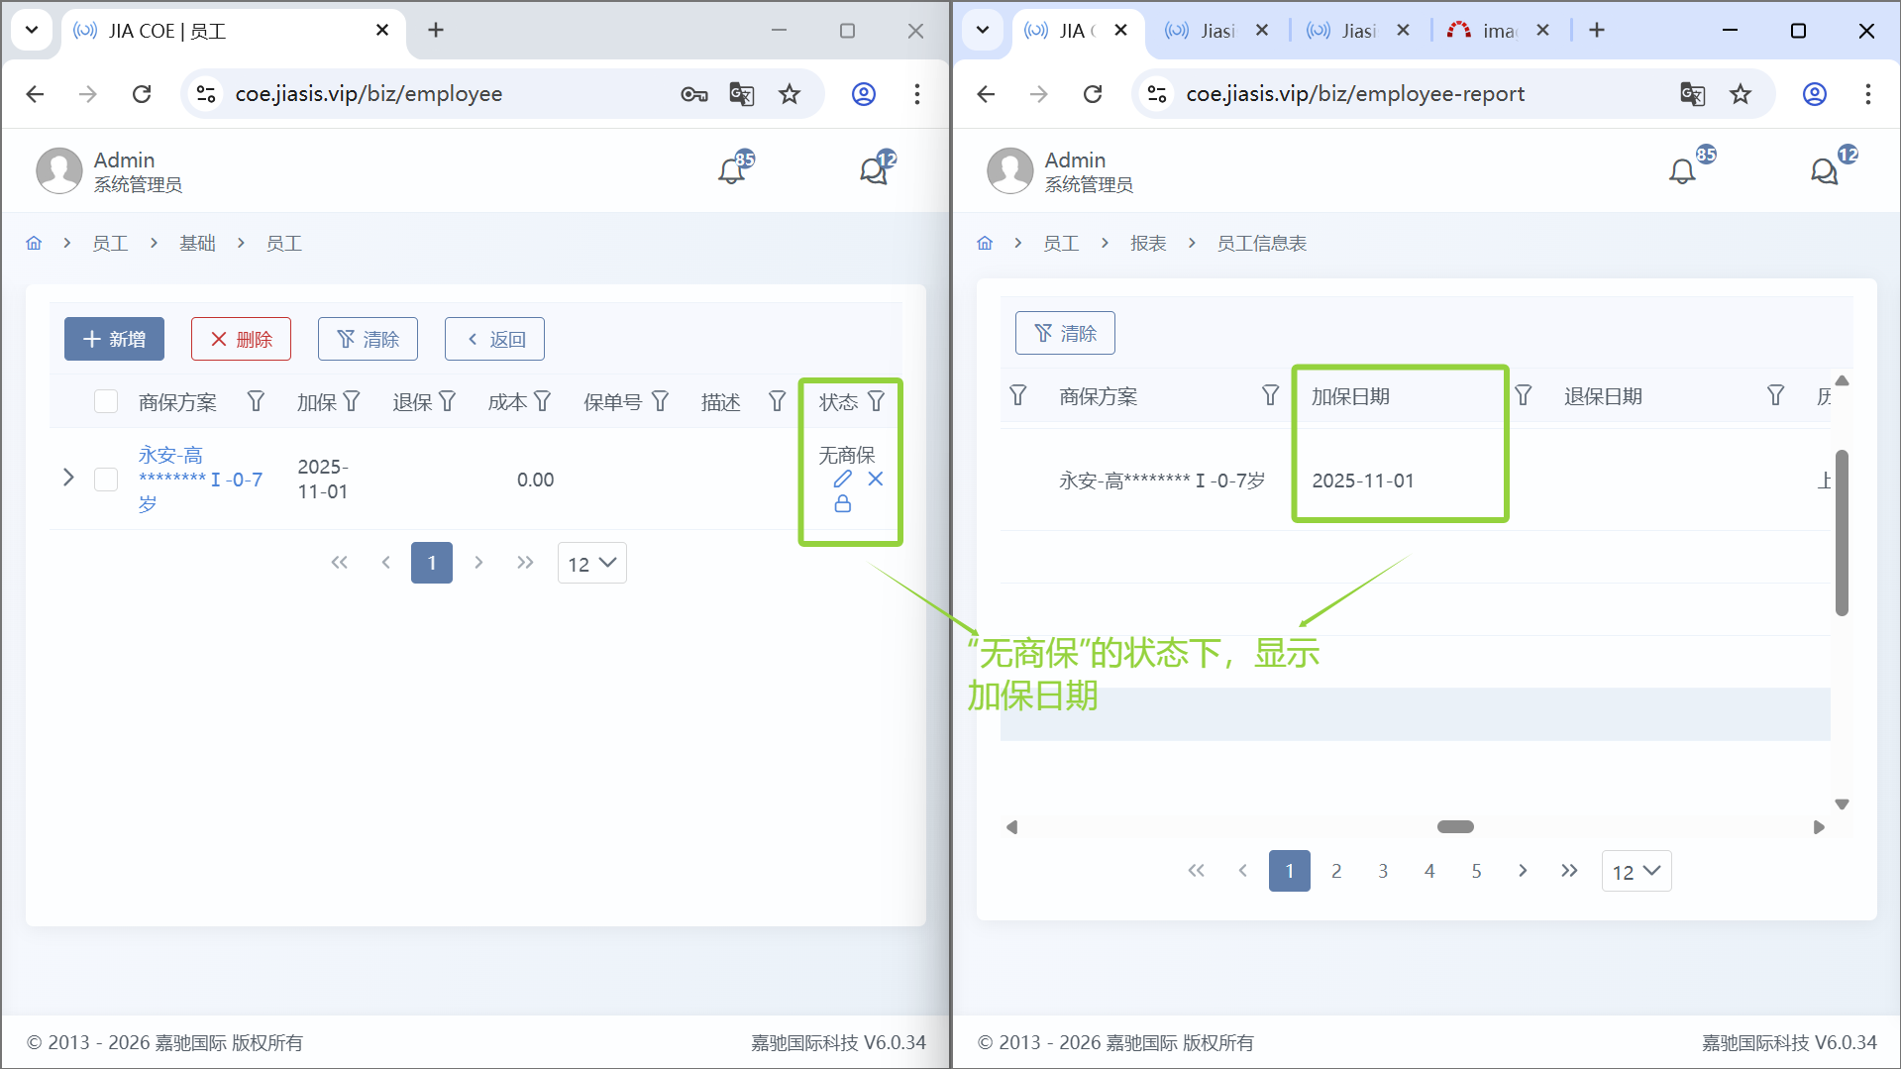The width and height of the screenshot is (1901, 1069).
Task: Click the blue X delete icon in the row
Action: 876,480
